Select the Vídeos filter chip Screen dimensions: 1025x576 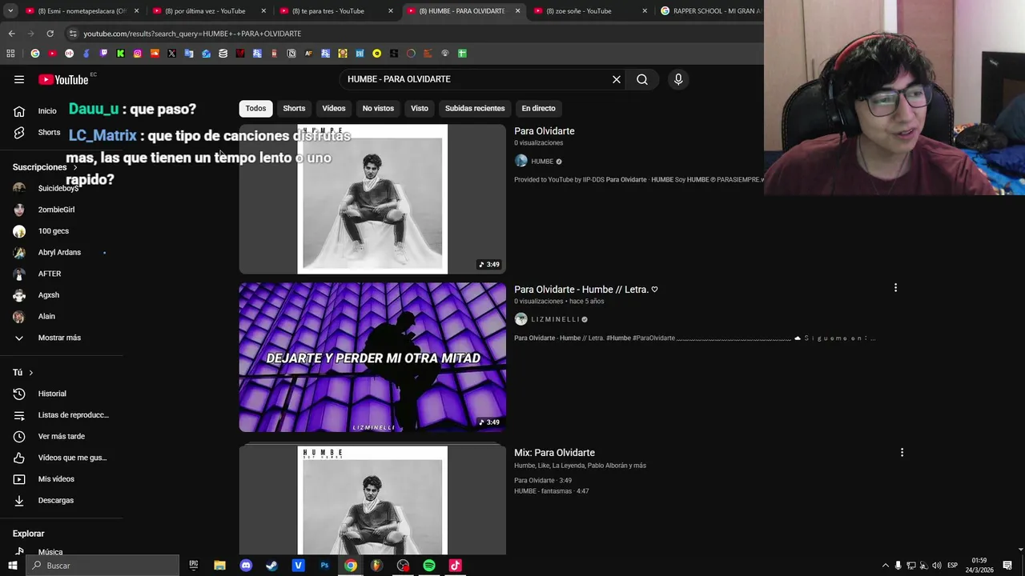334,108
